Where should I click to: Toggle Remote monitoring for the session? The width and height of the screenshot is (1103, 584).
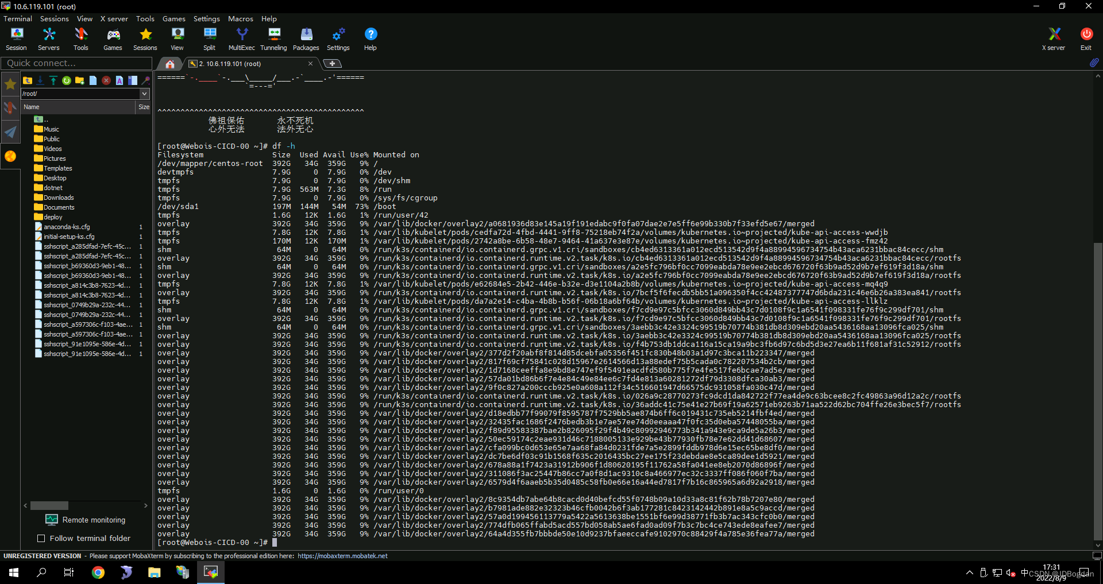[85, 520]
